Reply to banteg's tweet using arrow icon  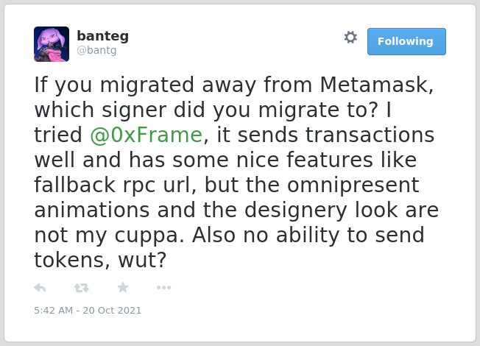40,288
